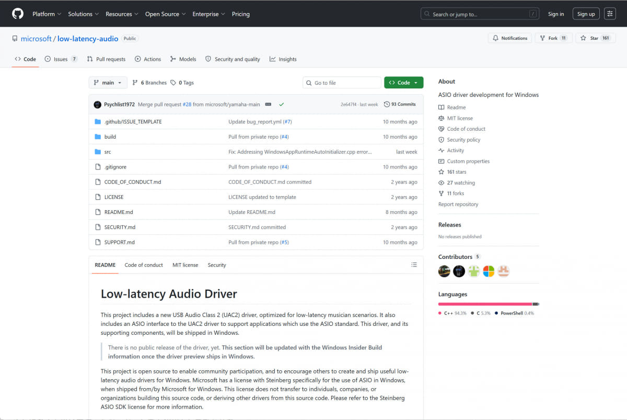Click the .gitignore file icon

click(97, 167)
